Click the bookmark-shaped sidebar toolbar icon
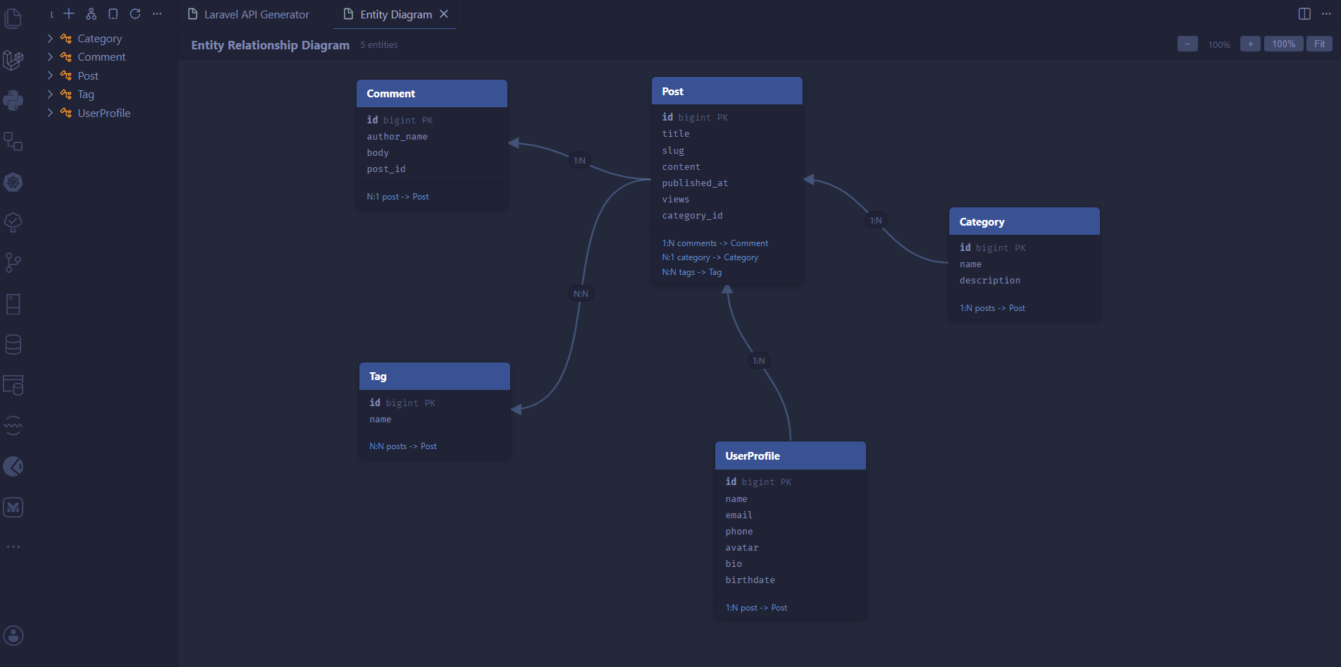This screenshot has height=667, width=1341. pyautogui.click(x=113, y=13)
